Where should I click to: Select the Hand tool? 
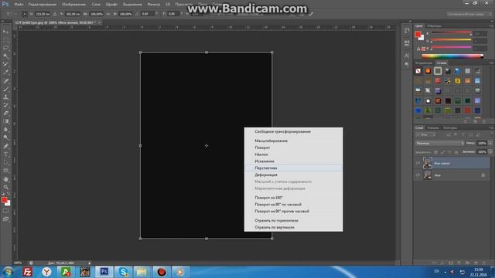click(x=5, y=179)
